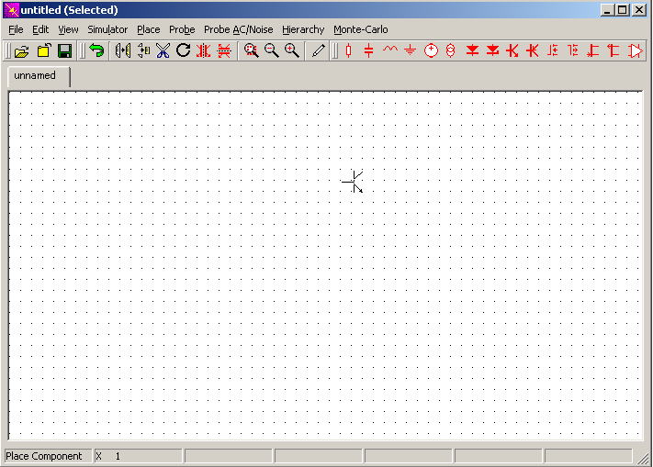Click the red flip icon with horizontal dashed axis

[x=224, y=50]
